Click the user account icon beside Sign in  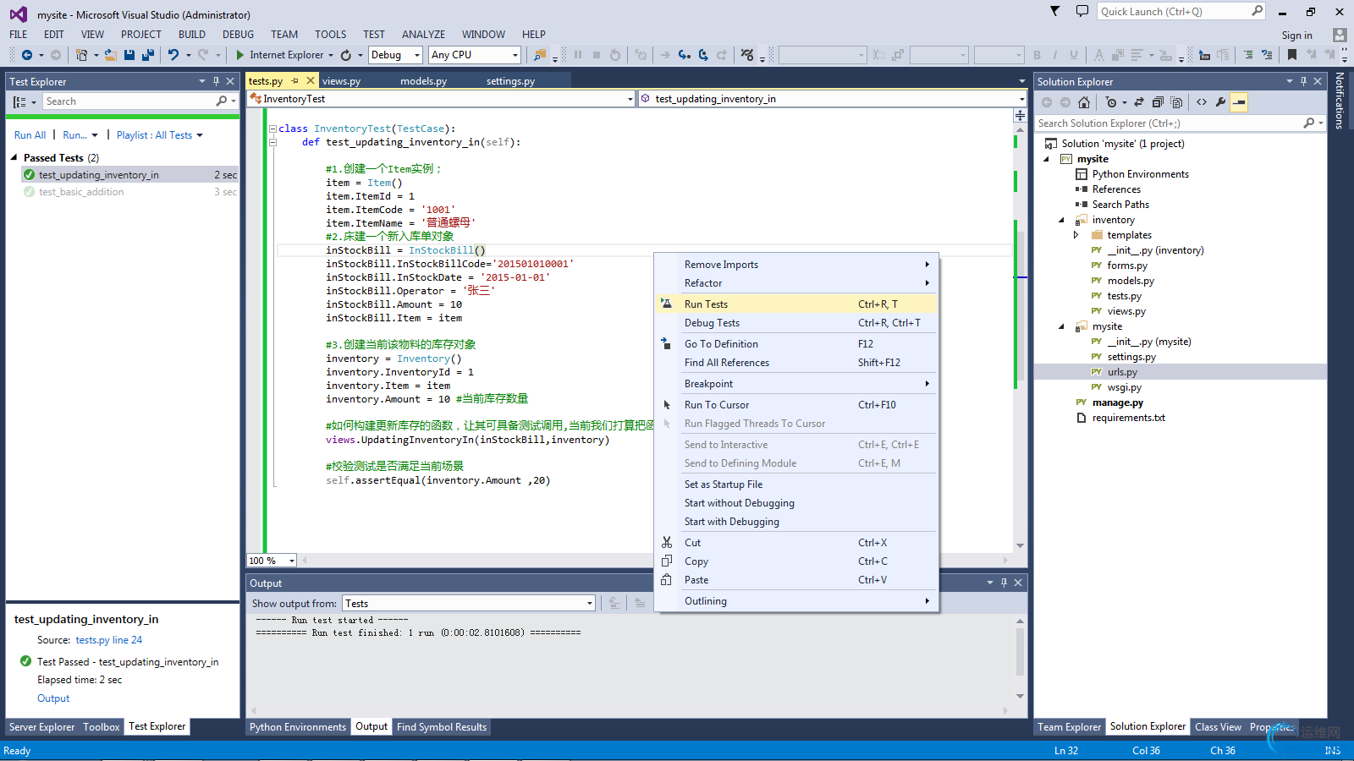point(1339,35)
